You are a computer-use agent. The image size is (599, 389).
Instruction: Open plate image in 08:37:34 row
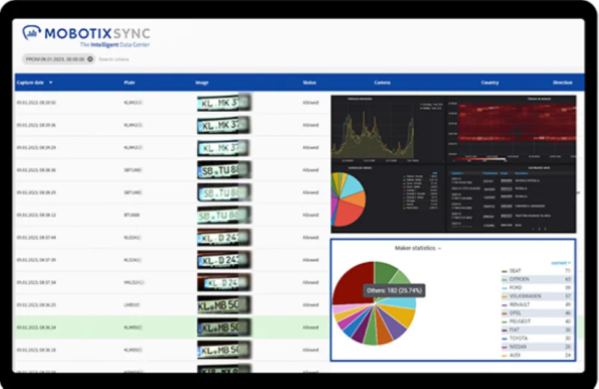224,283
